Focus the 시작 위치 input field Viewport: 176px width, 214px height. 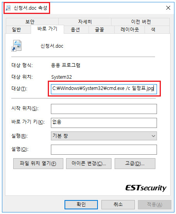click(x=104, y=109)
